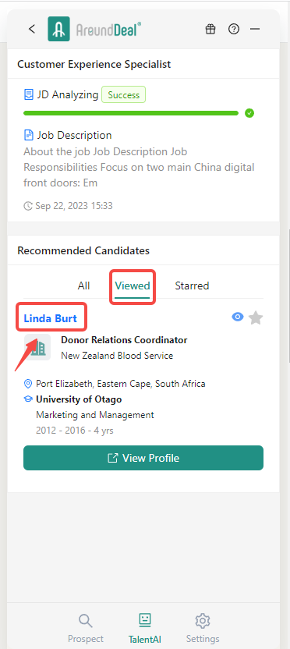290x649 pixels.
Task: Click the JD Analyzing document icon
Action: pyautogui.click(x=29, y=95)
